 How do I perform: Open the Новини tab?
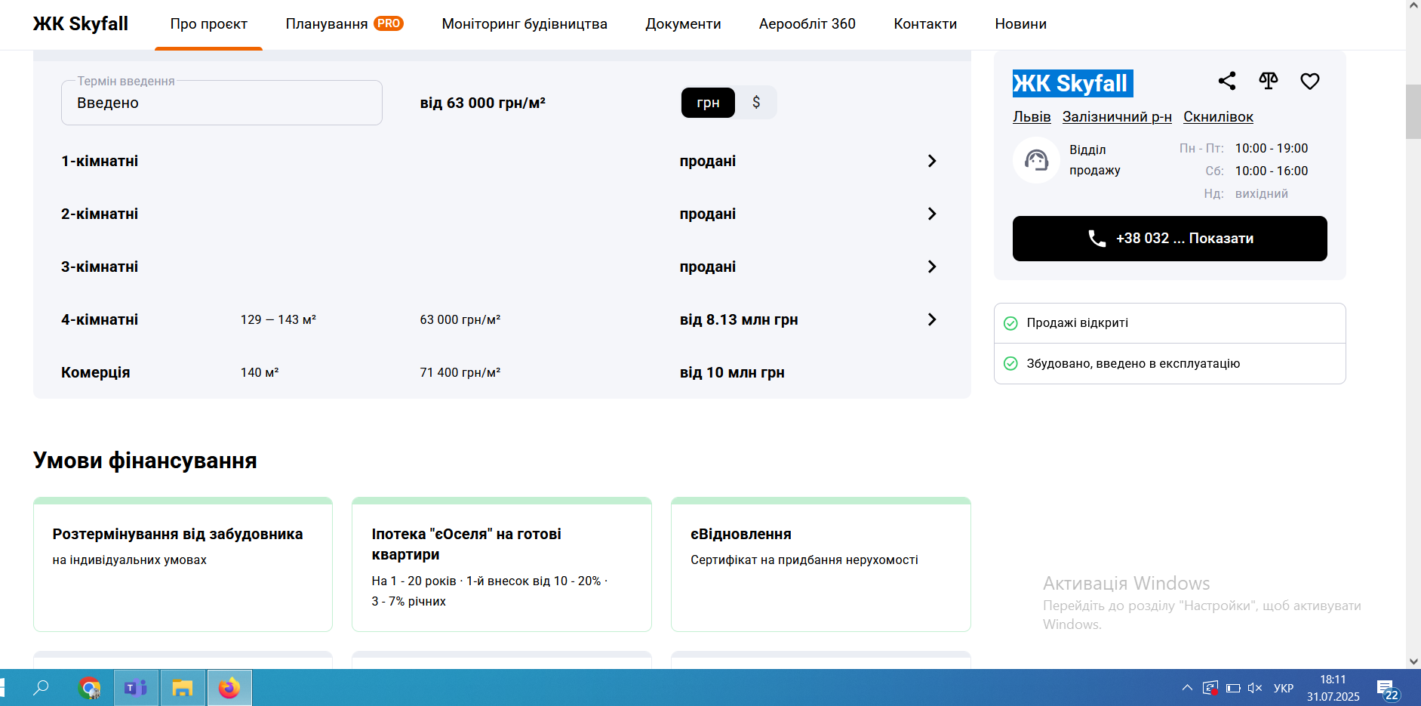pos(1020,24)
